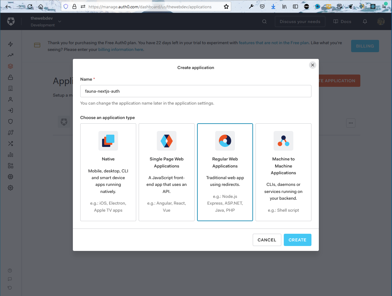Open the Sign-in arrow icon in sidebar
This screenshot has width=392, height=296.
(x=10, y=110)
